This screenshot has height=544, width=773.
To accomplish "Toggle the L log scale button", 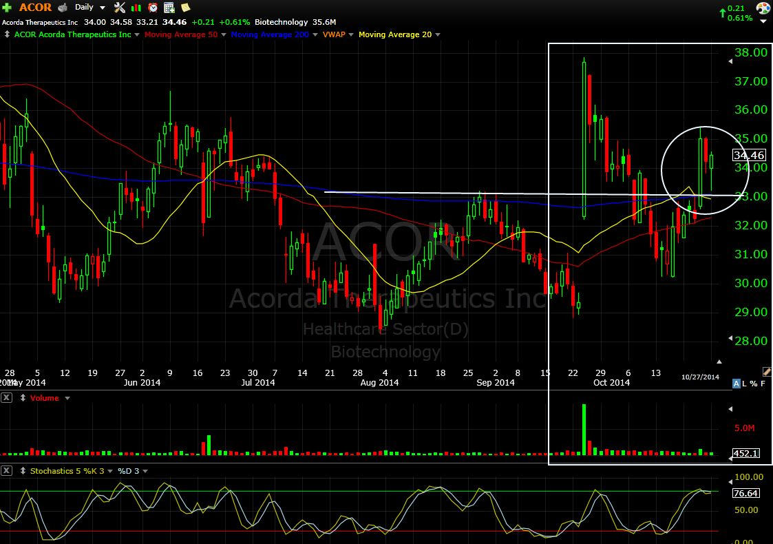I will coord(744,384).
